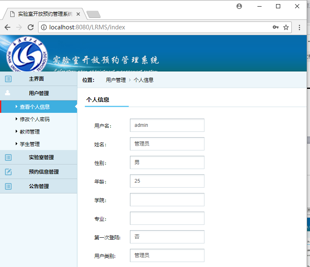View site information icon in address bar
Screen dimensions: 310x267
click(44, 27)
